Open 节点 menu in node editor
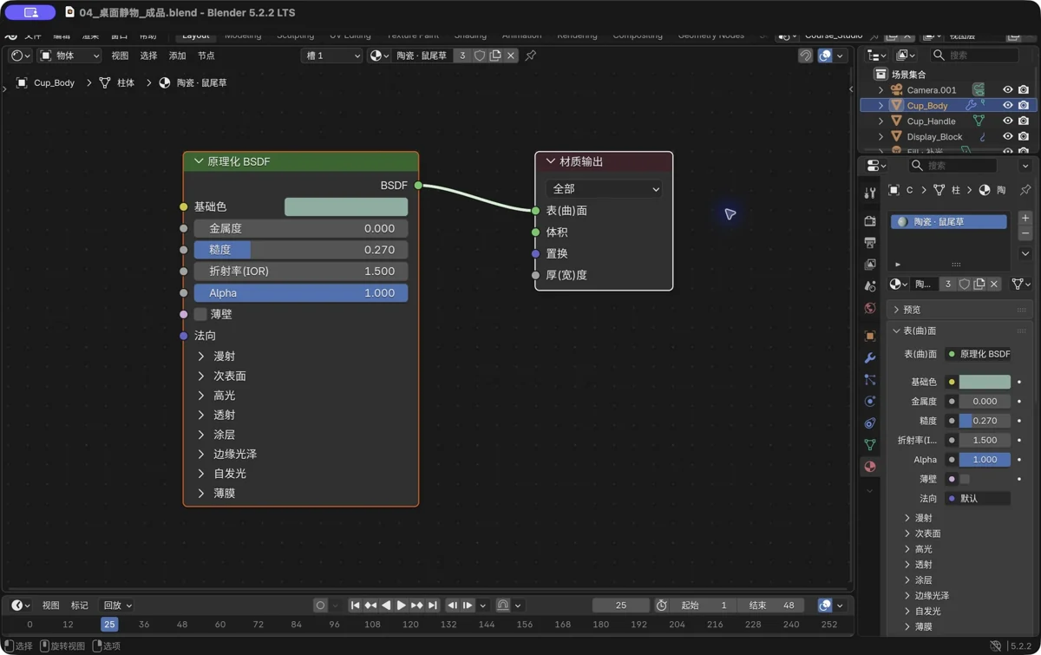The image size is (1041, 655). pyautogui.click(x=206, y=56)
